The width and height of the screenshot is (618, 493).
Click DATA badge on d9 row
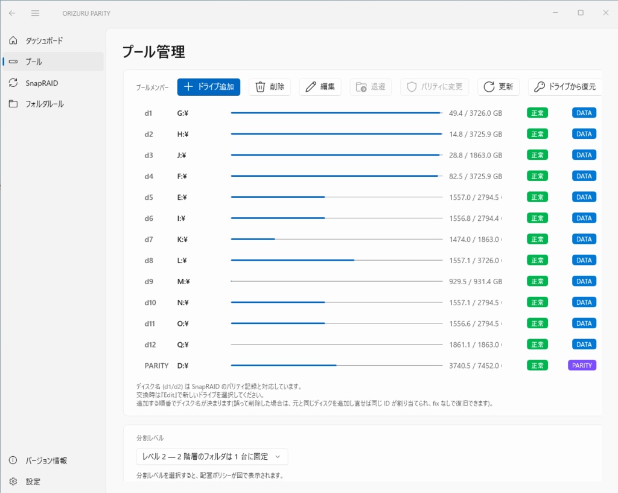(x=584, y=281)
